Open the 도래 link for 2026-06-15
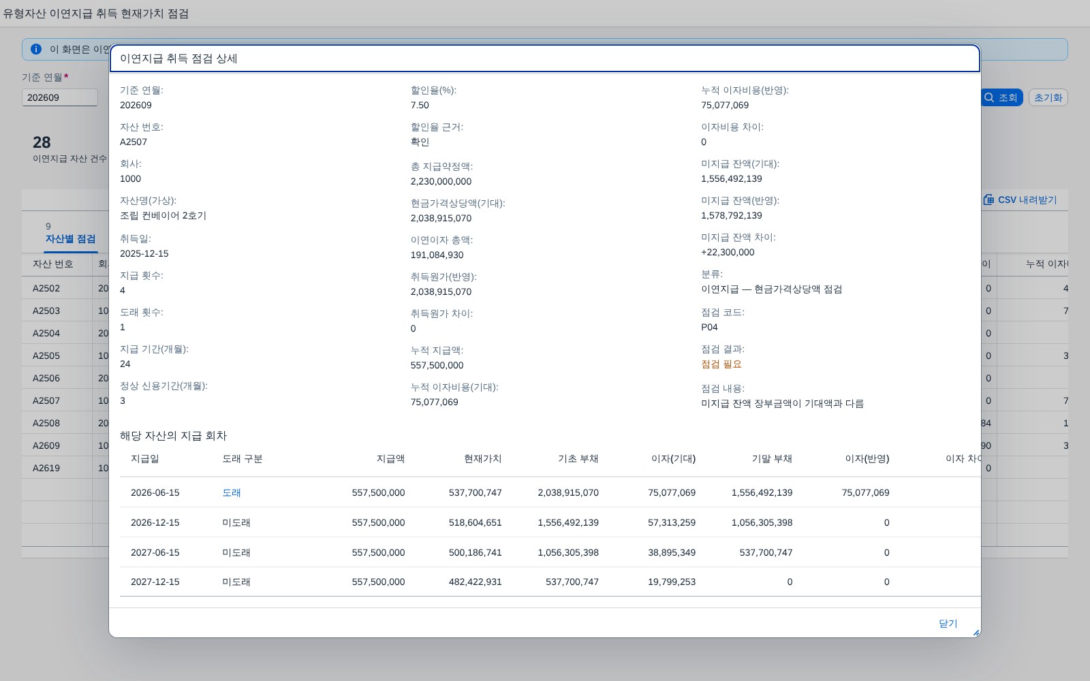 (x=232, y=492)
